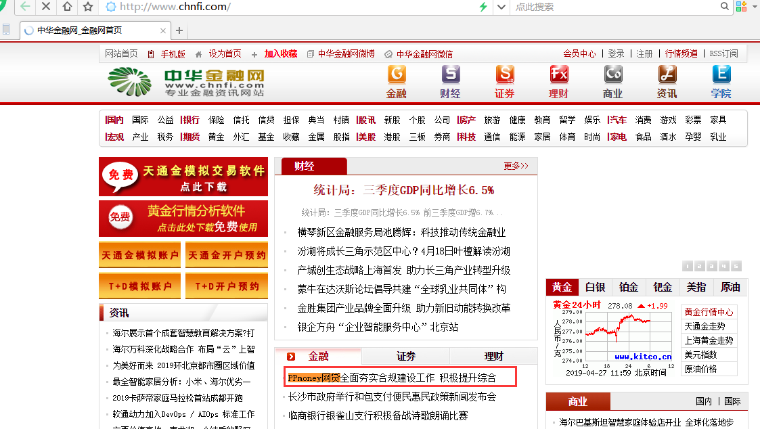Click the T+D开户预约 button
Viewport: 760px width, 429px height.
tap(226, 286)
